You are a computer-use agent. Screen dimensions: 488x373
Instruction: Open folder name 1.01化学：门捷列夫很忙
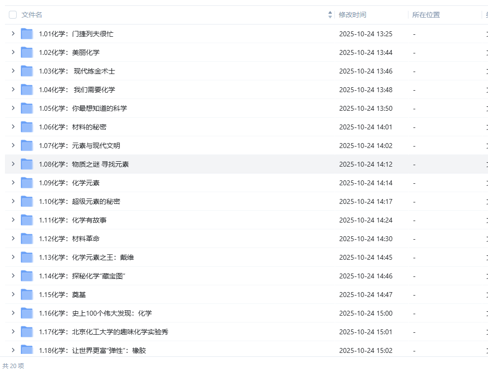tap(76, 34)
